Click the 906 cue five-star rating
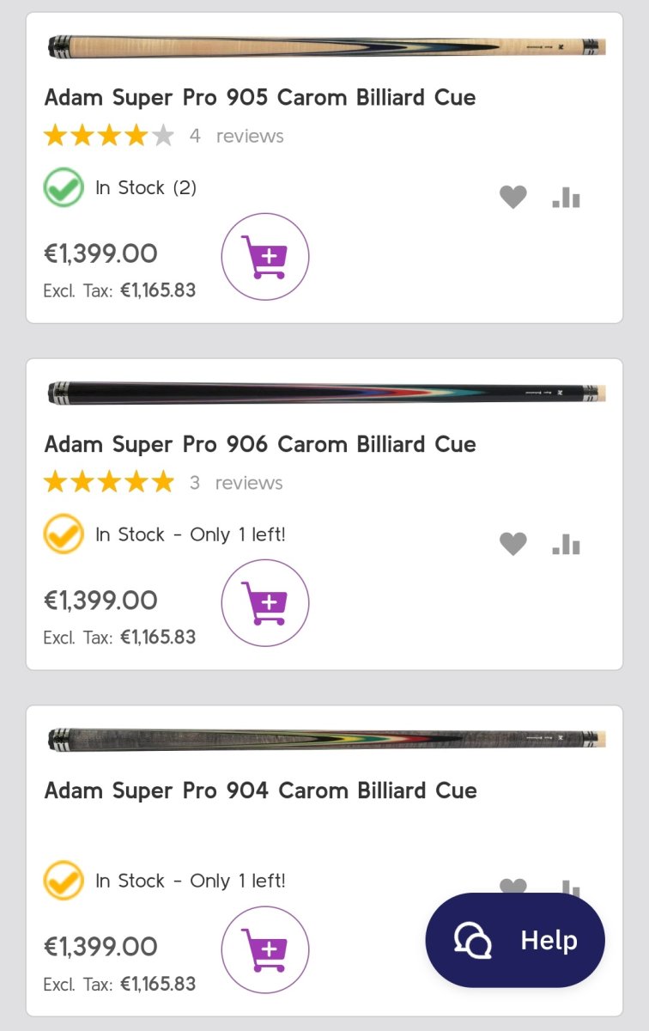This screenshot has height=1031, width=649. (x=109, y=483)
